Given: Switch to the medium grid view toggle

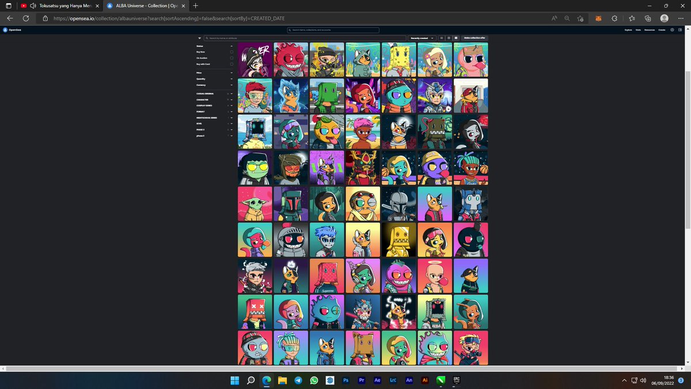Looking at the screenshot, I should (449, 38).
